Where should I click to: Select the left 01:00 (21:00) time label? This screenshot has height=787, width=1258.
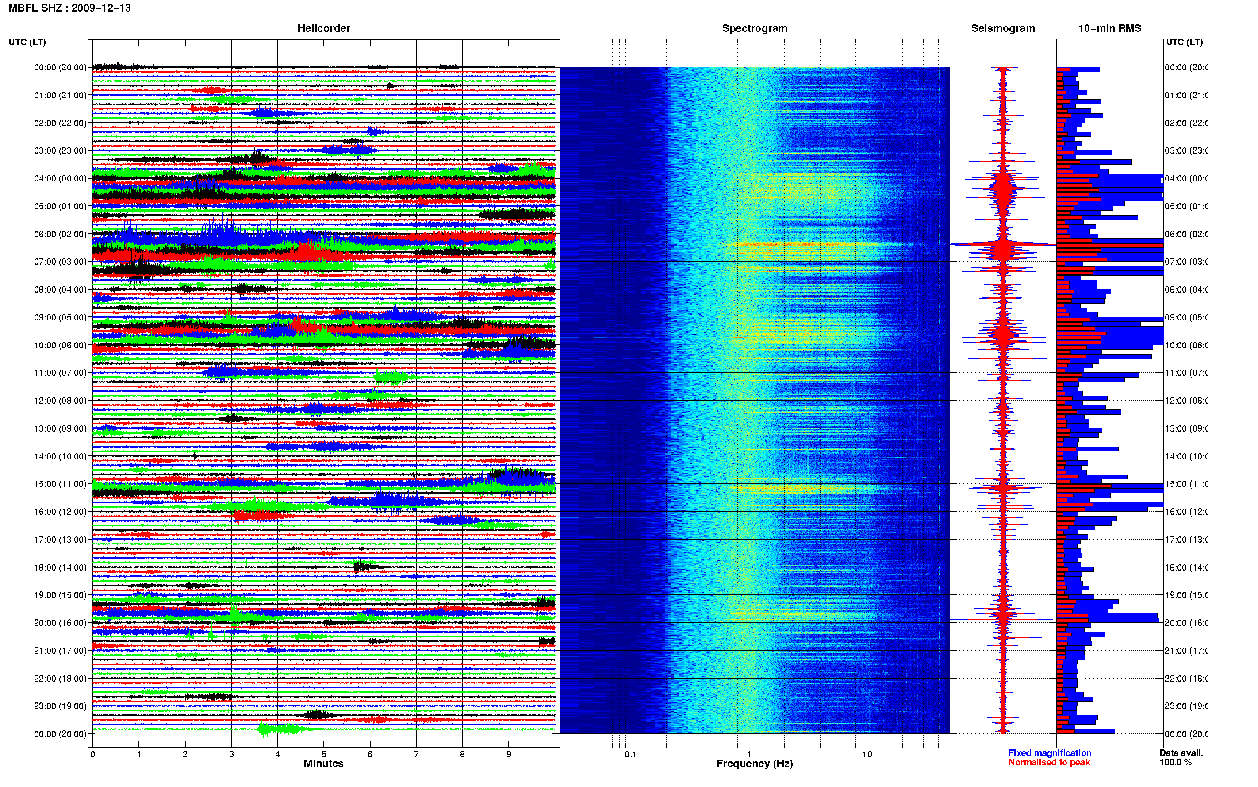point(60,95)
